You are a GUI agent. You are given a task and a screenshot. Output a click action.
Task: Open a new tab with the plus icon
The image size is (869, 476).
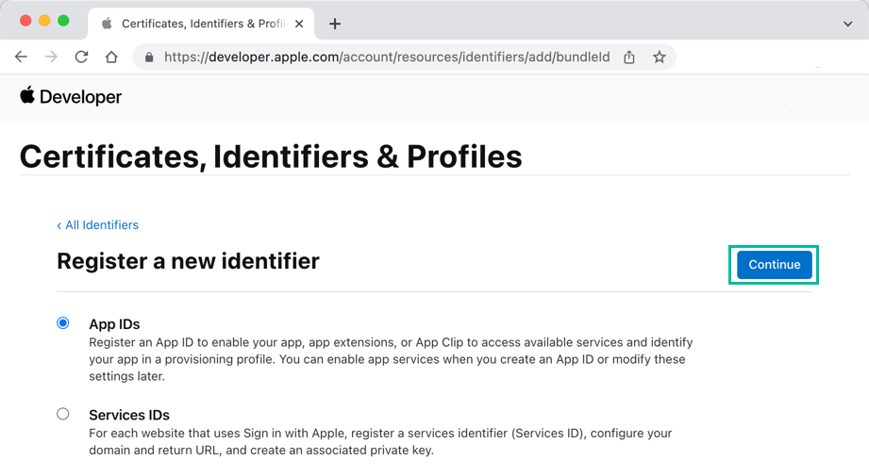pos(335,24)
